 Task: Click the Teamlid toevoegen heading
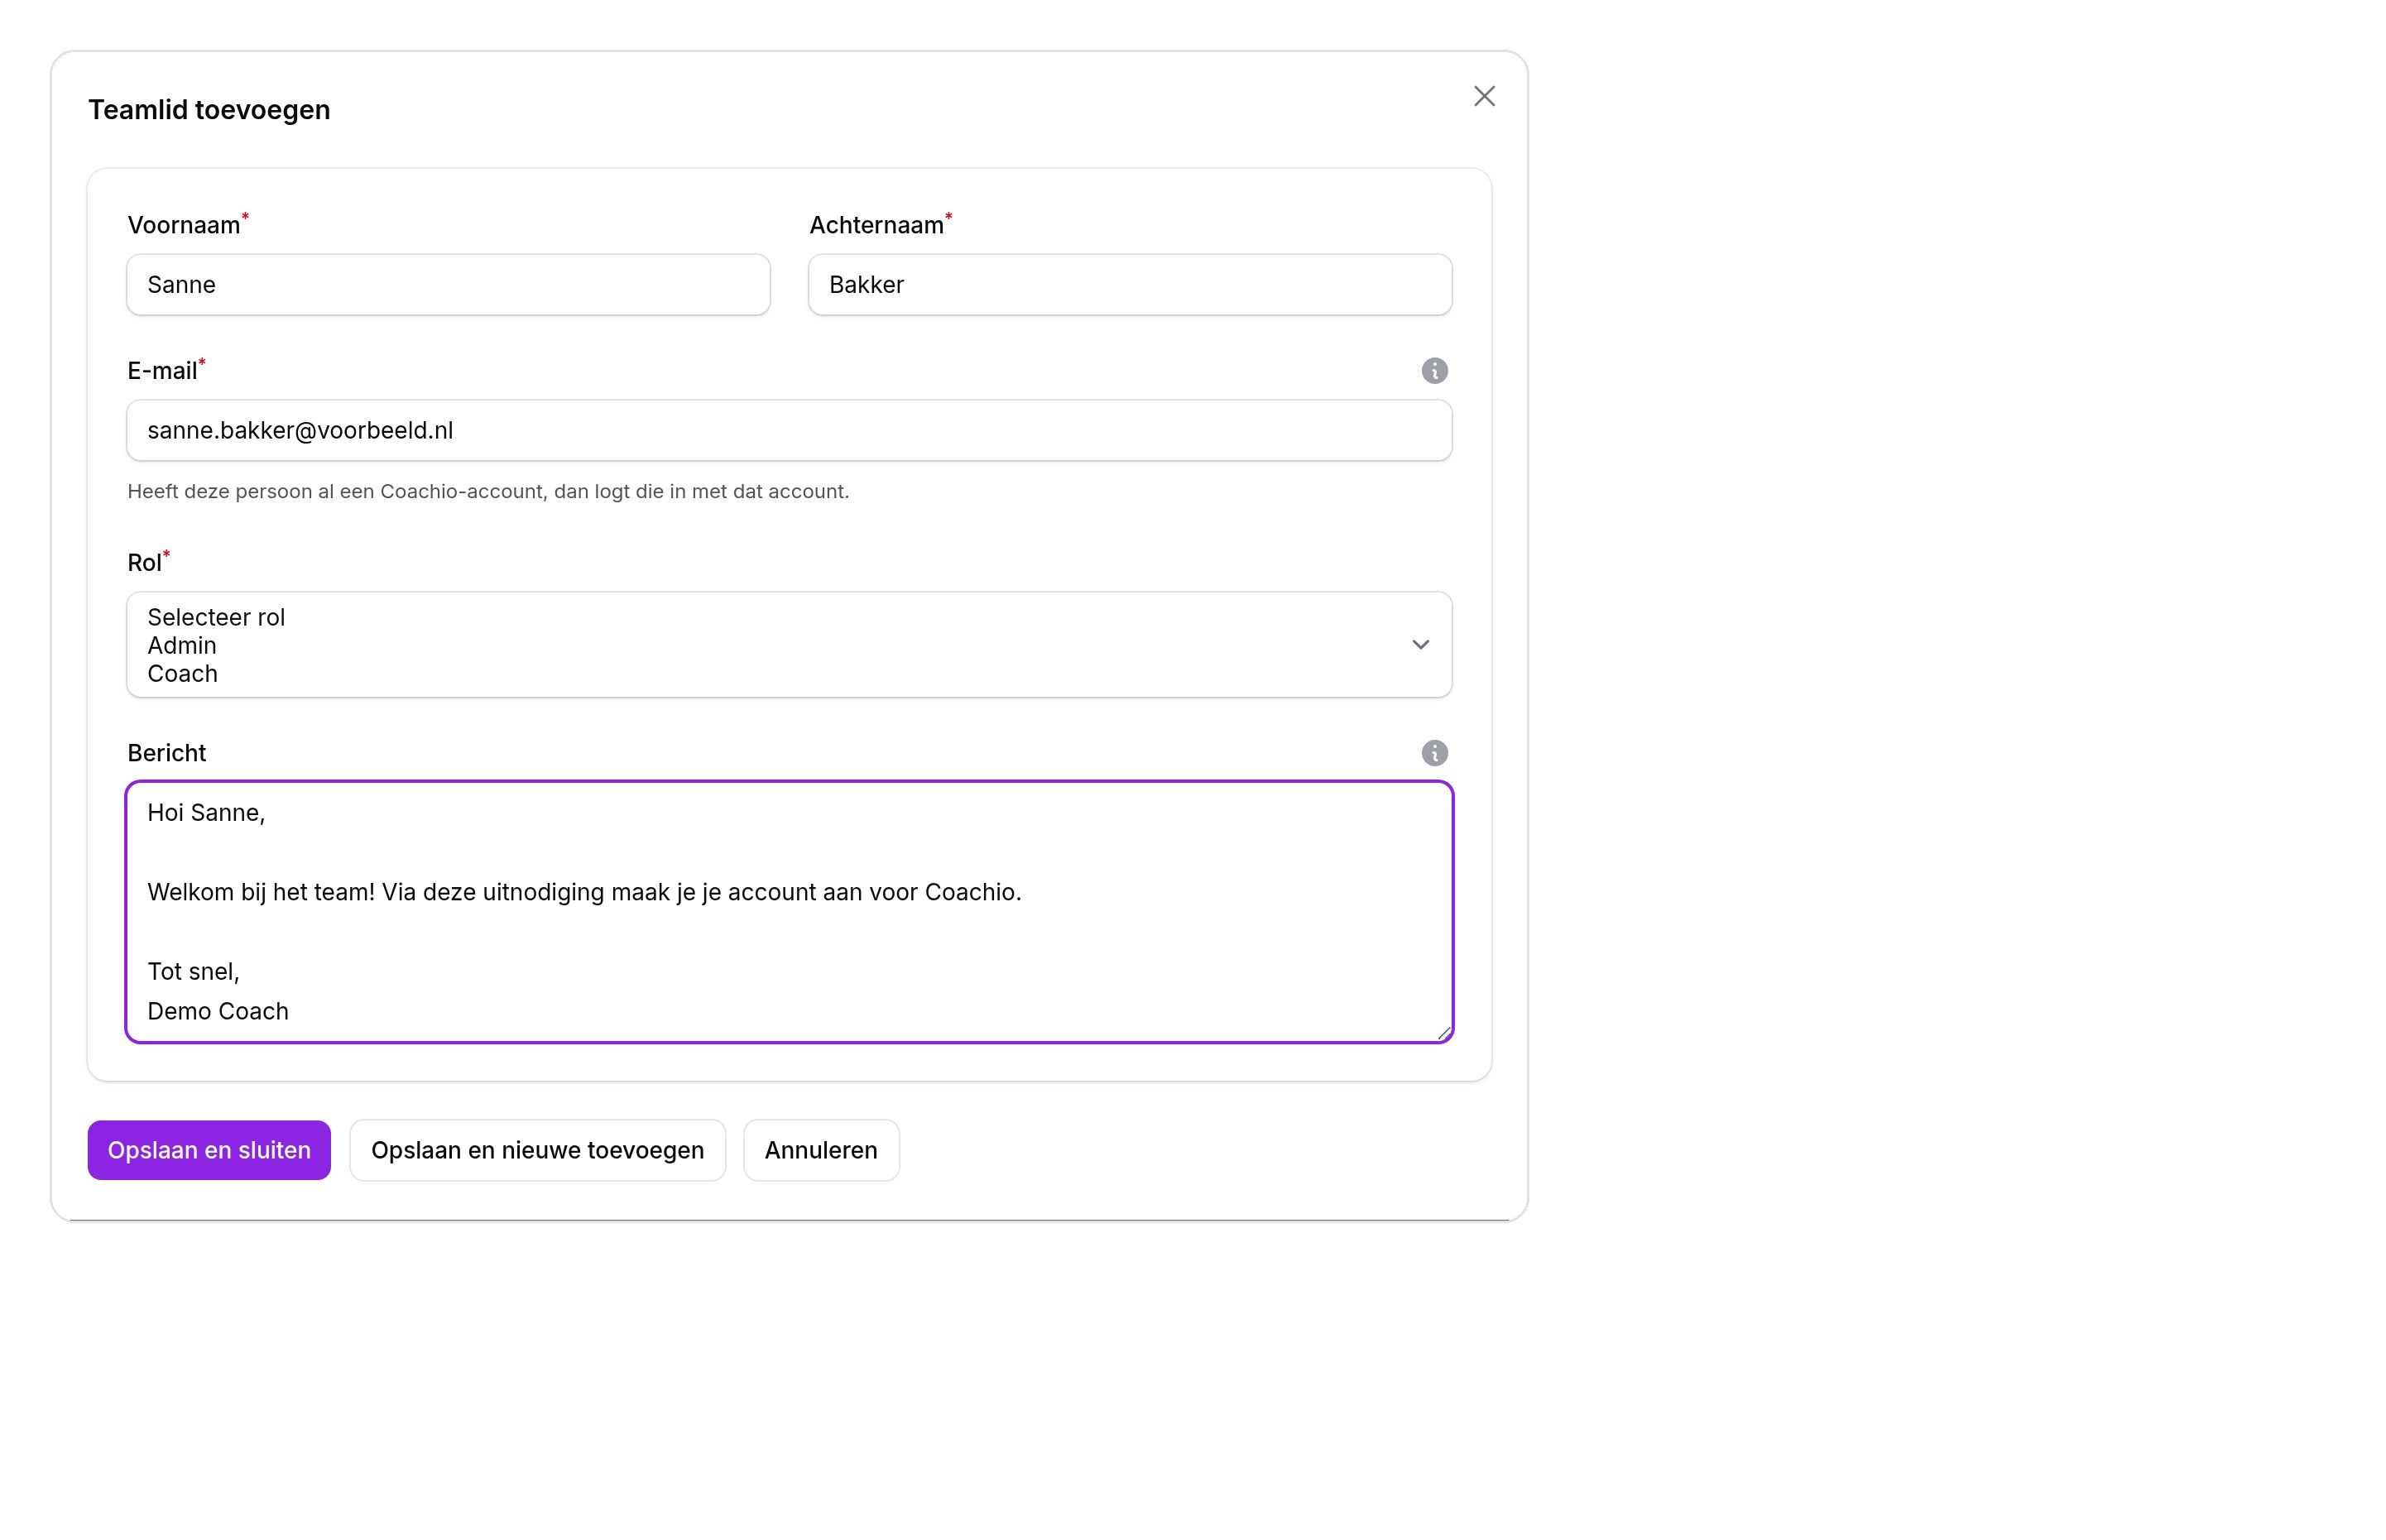(x=209, y=110)
